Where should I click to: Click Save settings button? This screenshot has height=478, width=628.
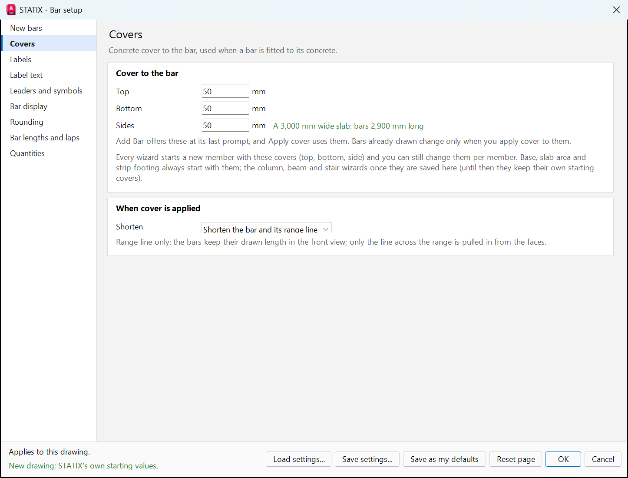(367, 459)
